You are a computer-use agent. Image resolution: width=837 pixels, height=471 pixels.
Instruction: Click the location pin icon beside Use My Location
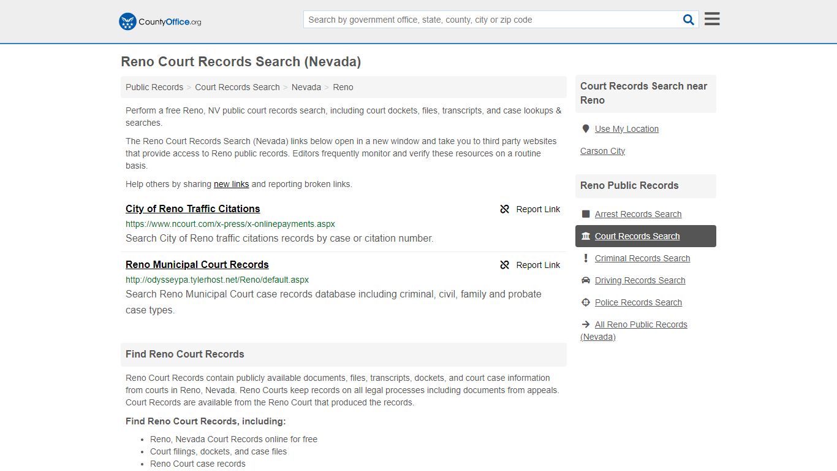coord(586,129)
